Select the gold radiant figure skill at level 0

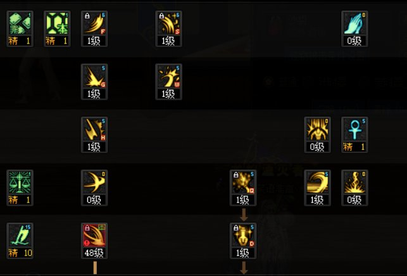click(318, 129)
